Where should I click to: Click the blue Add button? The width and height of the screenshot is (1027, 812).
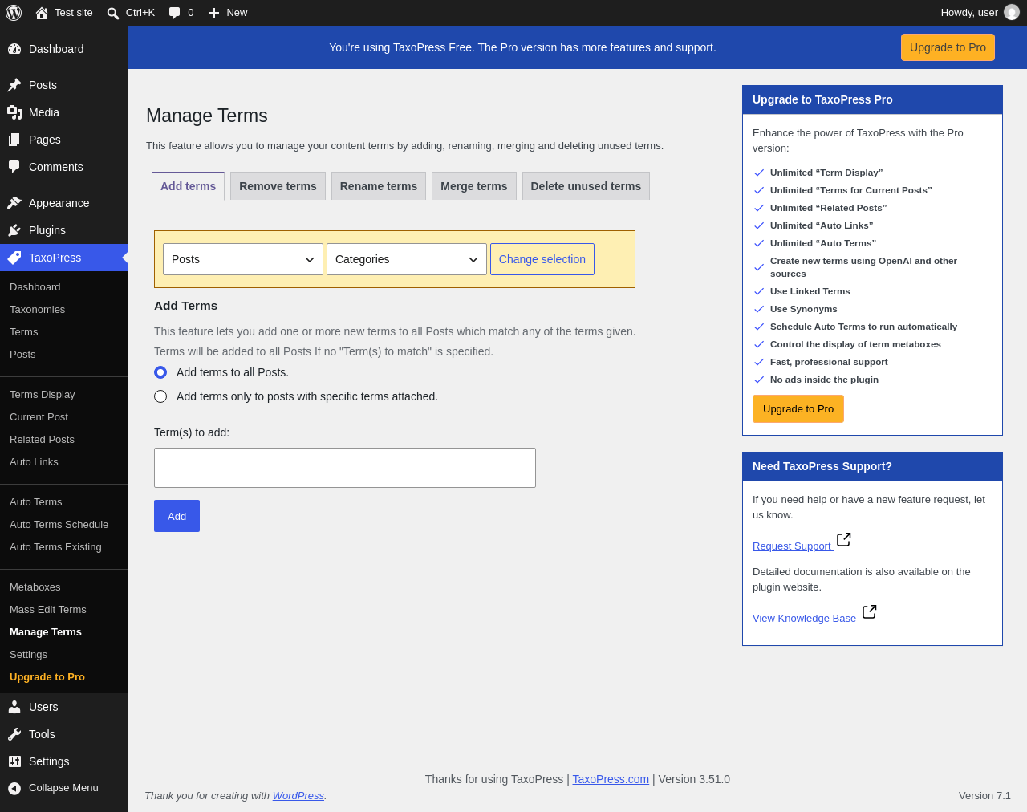pos(177,516)
